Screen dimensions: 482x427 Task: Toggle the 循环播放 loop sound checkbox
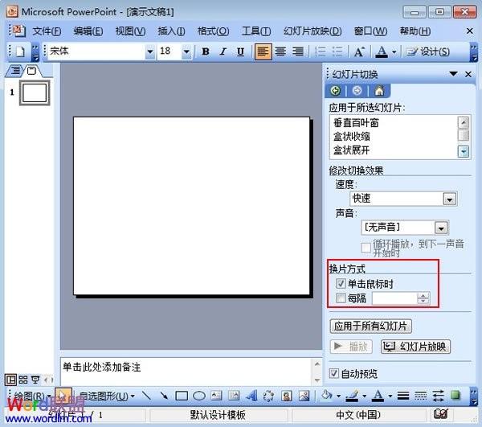click(x=366, y=248)
